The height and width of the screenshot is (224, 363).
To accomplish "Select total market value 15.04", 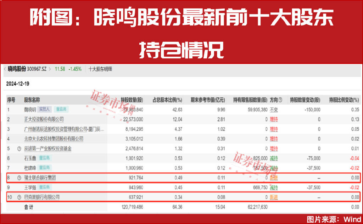I will (220, 207).
